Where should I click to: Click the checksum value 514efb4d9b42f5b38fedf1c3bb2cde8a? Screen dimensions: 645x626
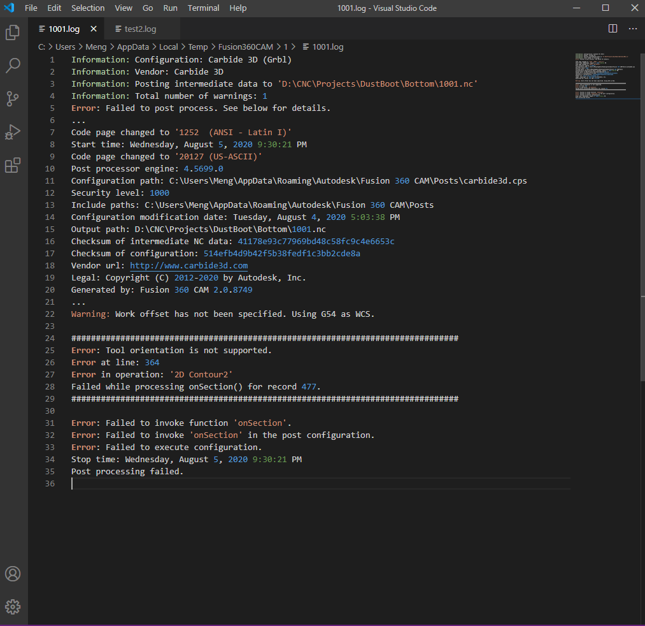click(x=282, y=254)
